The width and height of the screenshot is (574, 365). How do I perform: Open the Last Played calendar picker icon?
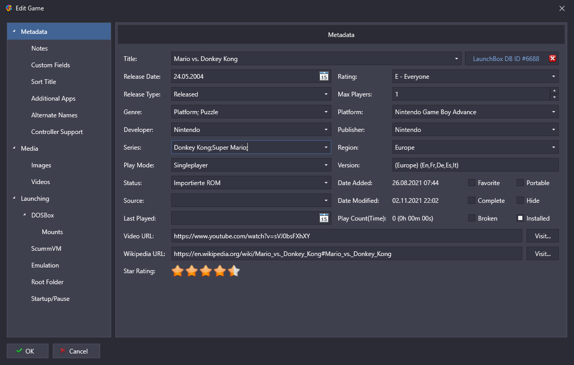pos(324,218)
